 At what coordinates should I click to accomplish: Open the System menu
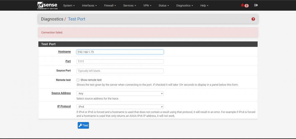tap(69, 6)
